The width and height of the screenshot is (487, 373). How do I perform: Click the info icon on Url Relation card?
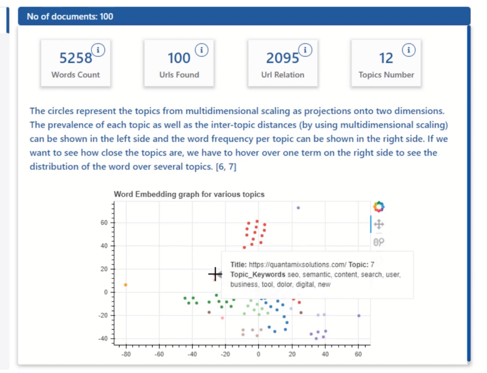pyautogui.click(x=305, y=49)
